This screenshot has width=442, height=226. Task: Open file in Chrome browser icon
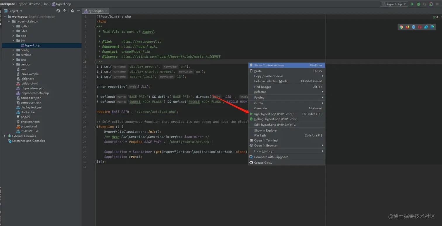pos(401,27)
